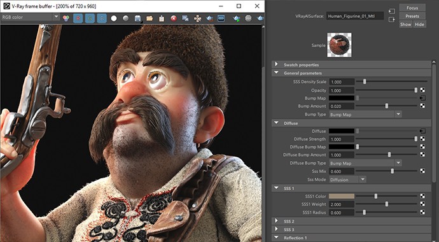Click the Show button
This screenshot has height=242, width=439.
pos(405,24)
